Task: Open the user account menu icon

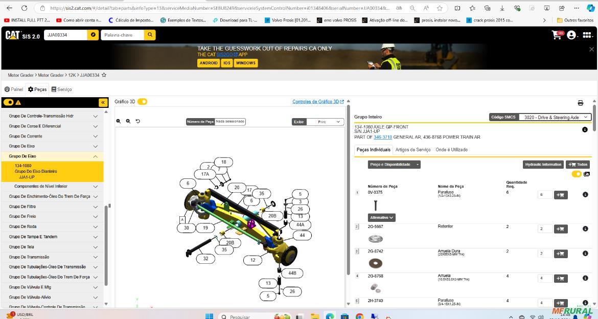Action: 571,35
